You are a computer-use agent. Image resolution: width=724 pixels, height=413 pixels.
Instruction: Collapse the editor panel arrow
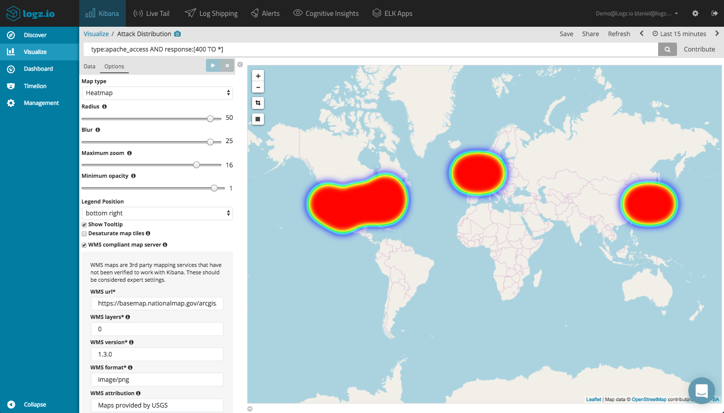(240, 65)
